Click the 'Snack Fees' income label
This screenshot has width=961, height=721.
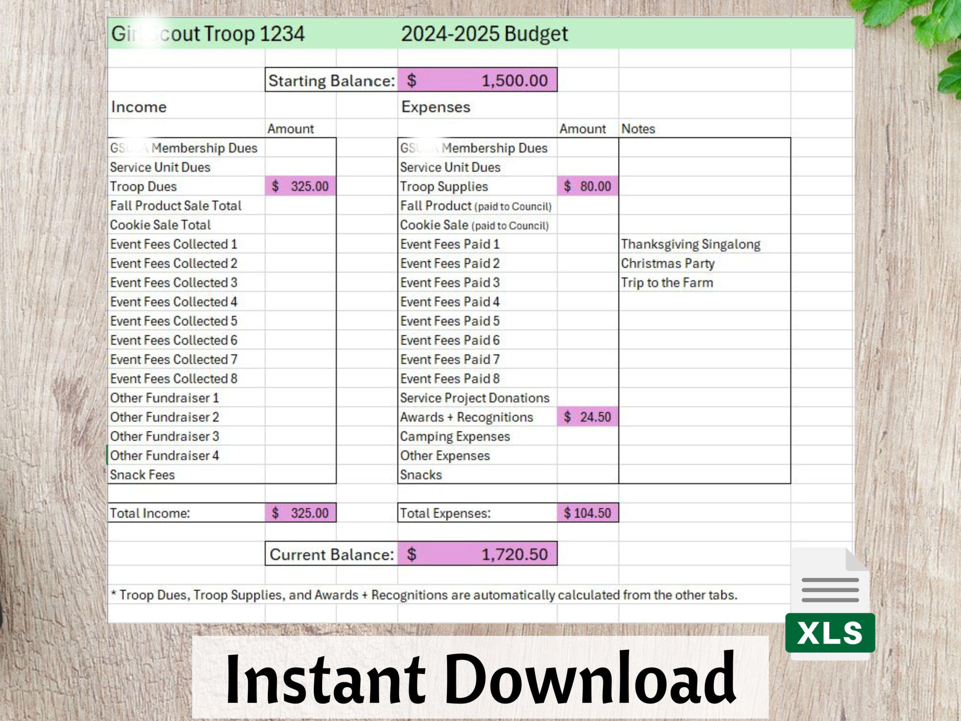[142, 475]
